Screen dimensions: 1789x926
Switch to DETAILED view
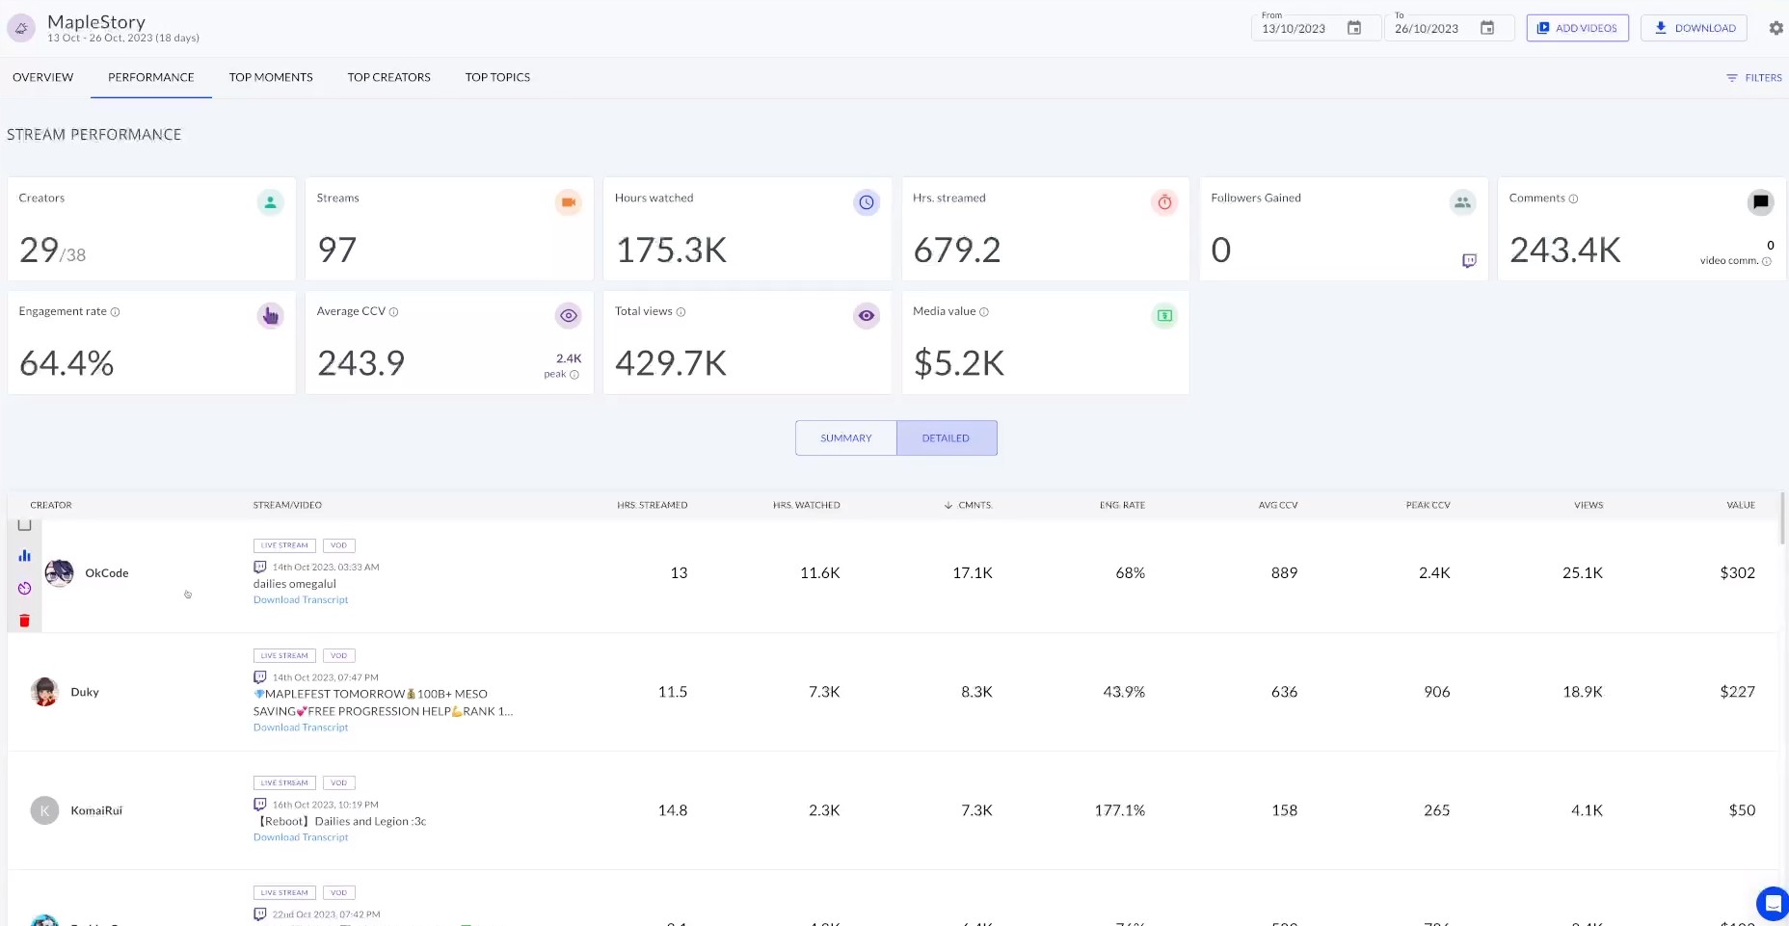point(947,438)
